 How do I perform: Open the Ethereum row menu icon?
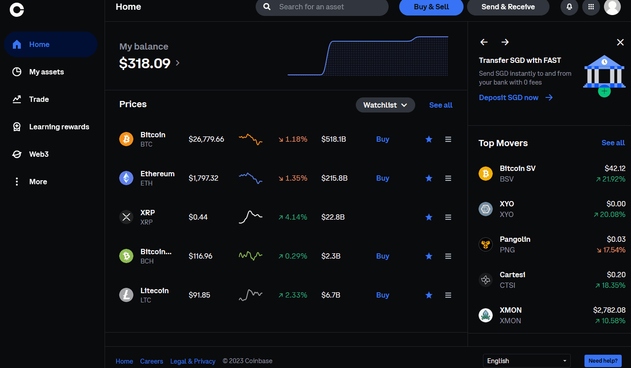coord(448,178)
